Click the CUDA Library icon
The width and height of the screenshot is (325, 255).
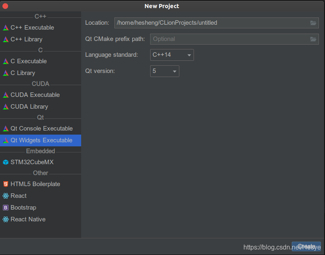[6, 107]
